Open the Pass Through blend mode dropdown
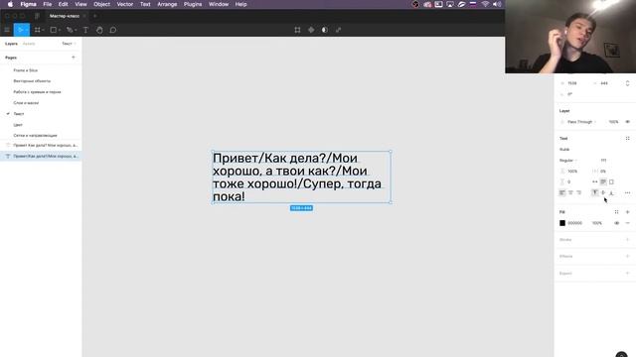Image resolution: width=636 pixels, height=357 pixels. pos(581,122)
